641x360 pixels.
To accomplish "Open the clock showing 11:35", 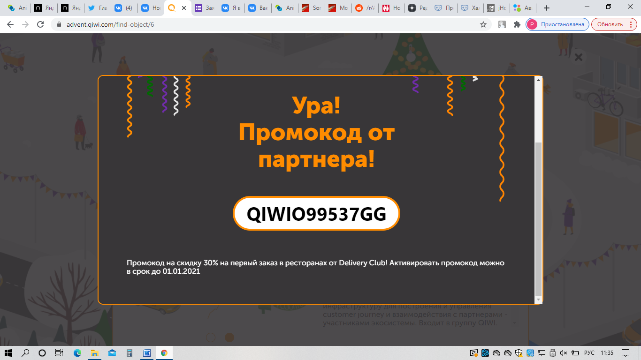I will click(x=607, y=353).
